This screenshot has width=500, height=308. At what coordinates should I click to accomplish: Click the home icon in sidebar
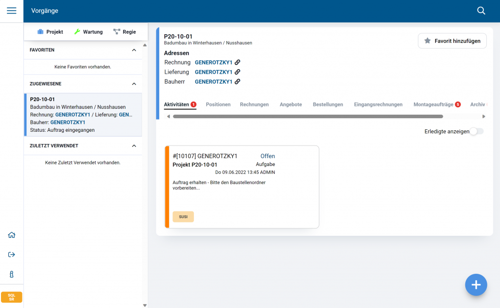pos(12,235)
